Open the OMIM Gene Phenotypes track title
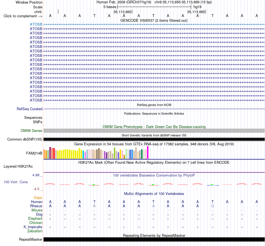The image size is (265, 246). click(154, 127)
